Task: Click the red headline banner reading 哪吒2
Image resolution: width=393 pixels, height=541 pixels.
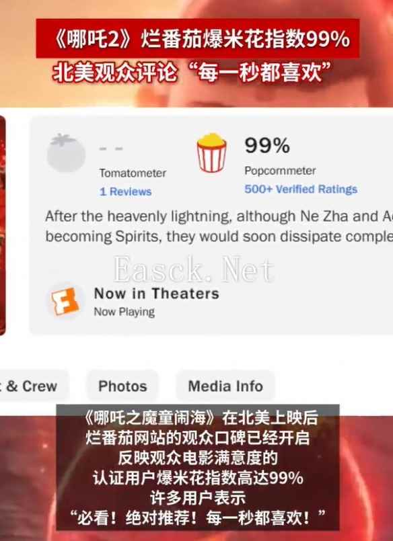Action: (x=198, y=39)
